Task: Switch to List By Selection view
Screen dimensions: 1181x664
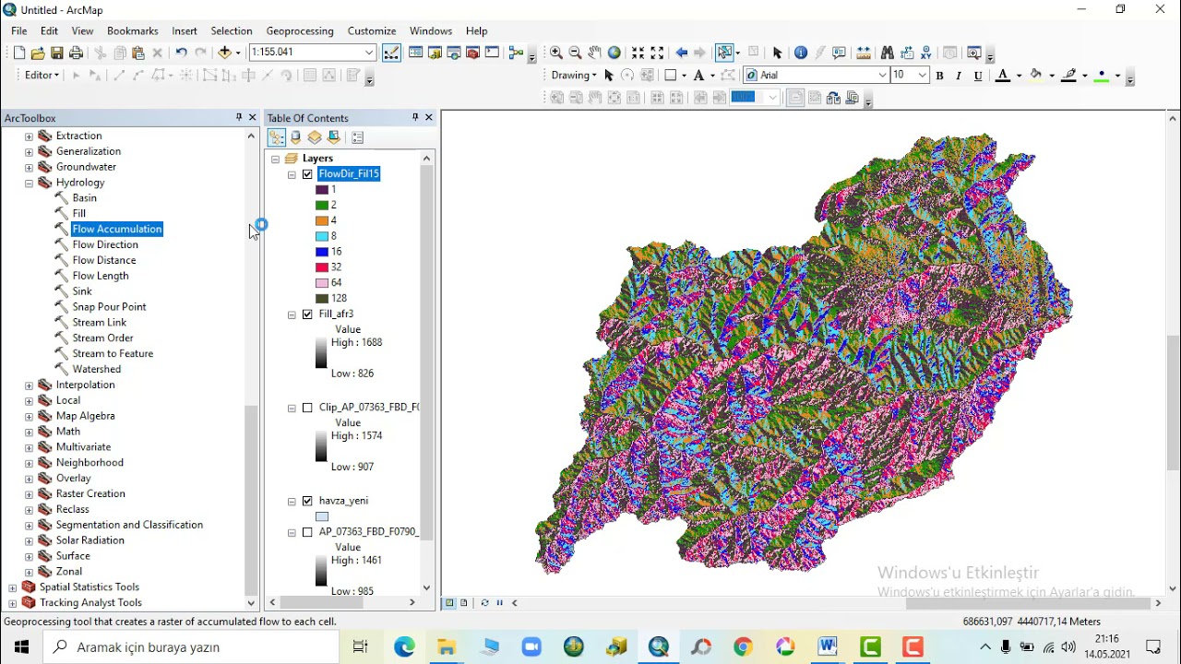Action: point(334,137)
